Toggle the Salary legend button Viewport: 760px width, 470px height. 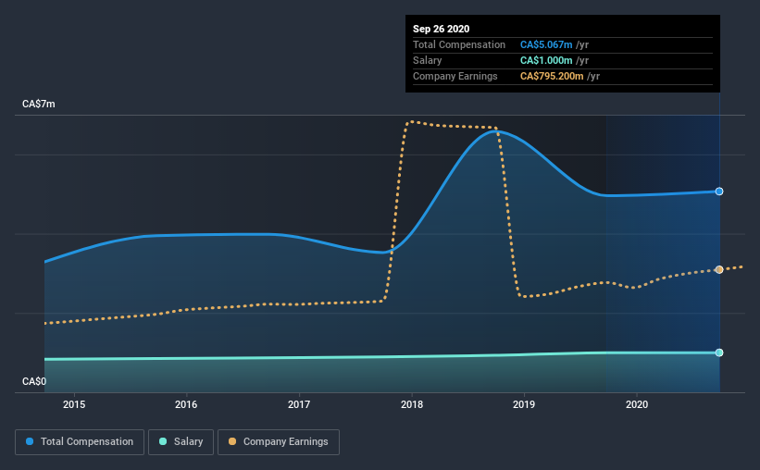pyautogui.click(x=181, y=442)
